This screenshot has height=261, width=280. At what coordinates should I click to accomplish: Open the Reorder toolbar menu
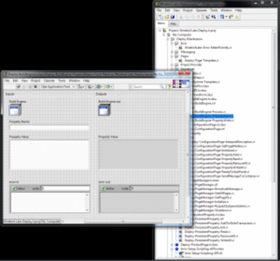(x=109, y=87)
